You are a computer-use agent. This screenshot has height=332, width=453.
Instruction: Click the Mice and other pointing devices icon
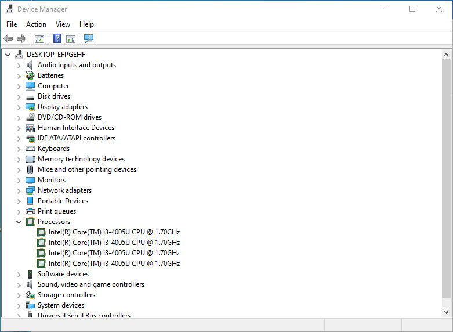coord(30,169)
